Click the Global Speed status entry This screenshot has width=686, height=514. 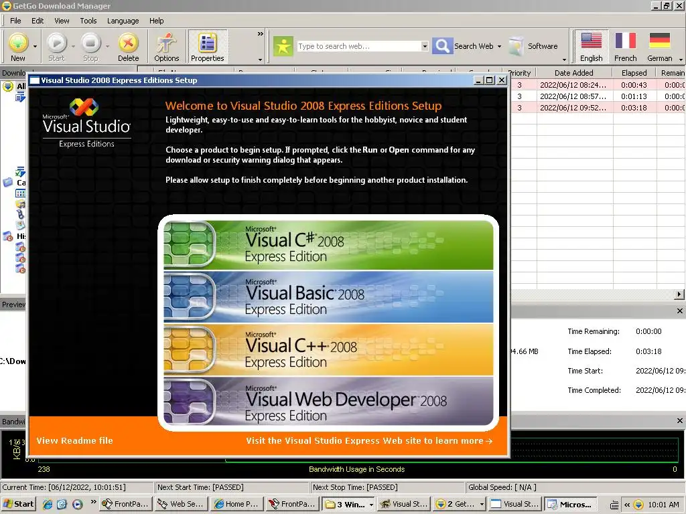click(502, 487)
